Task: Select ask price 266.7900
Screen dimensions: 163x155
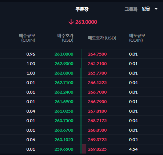Action: tap(97, 102)
